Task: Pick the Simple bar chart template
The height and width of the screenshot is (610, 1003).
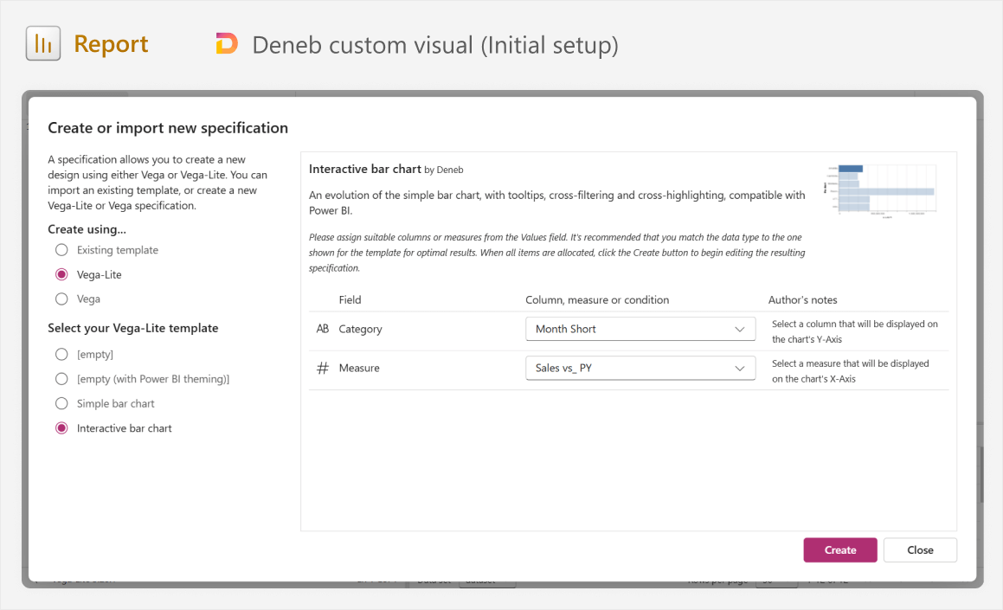Action: point(61,403)
